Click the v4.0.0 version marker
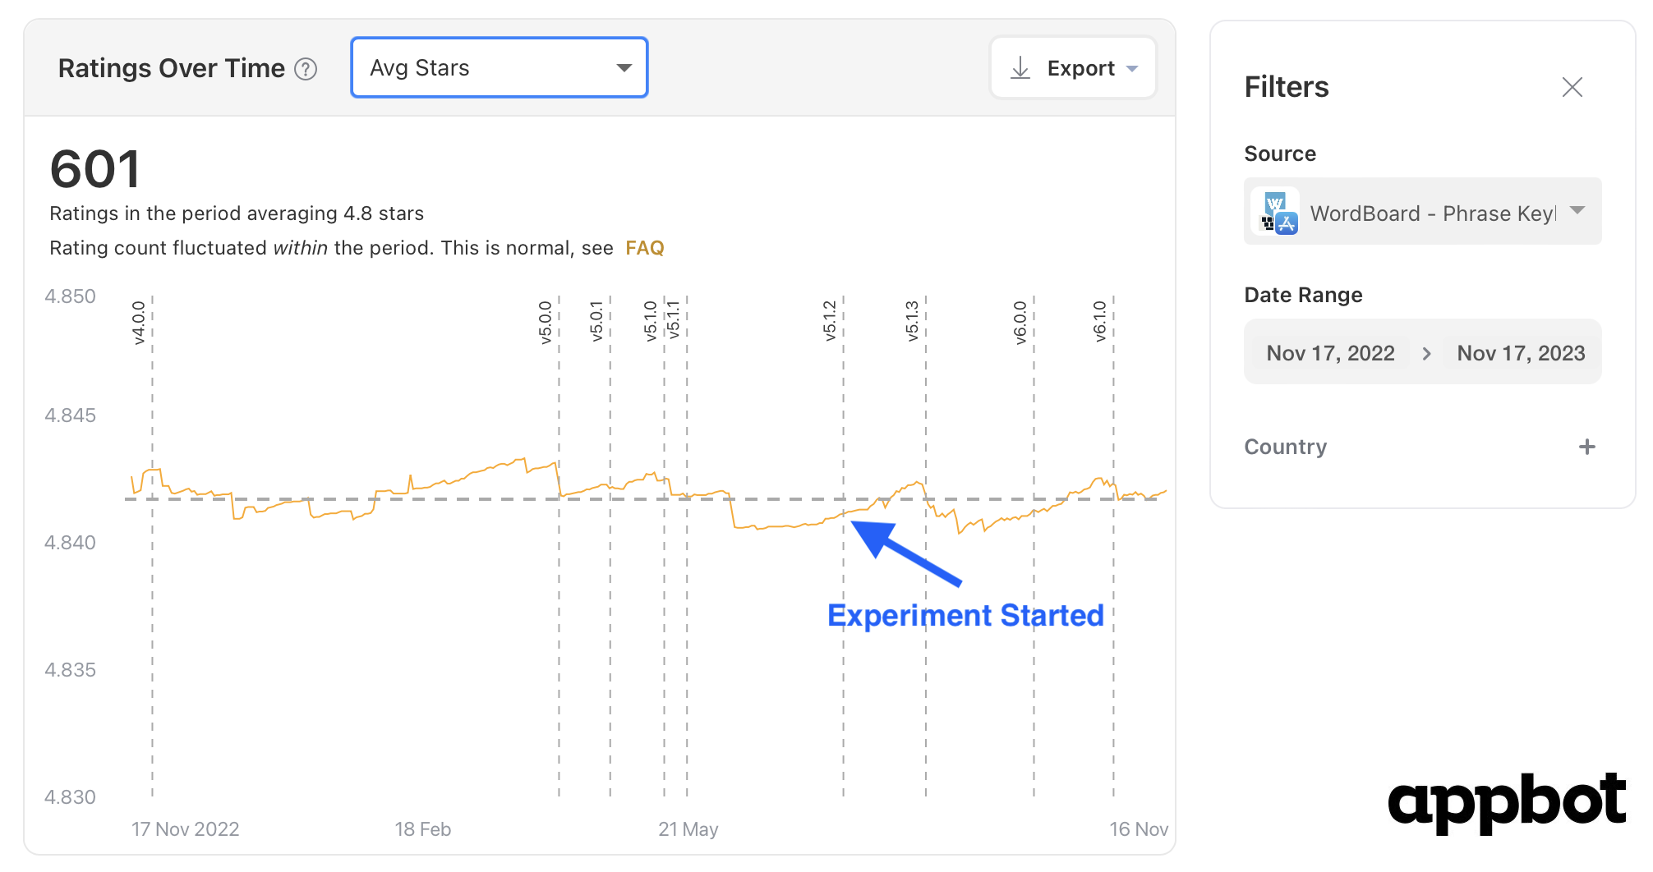Viewport: 1653px width, 872px height. pyautogui.click(x=139, y=323)
